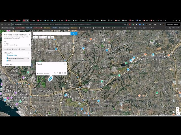This screenshot has height=135, width=181.
Task: Click the map search input field
Action: click(x=51, y=34)
